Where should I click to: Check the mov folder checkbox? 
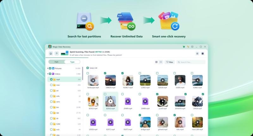coord(51,85)
